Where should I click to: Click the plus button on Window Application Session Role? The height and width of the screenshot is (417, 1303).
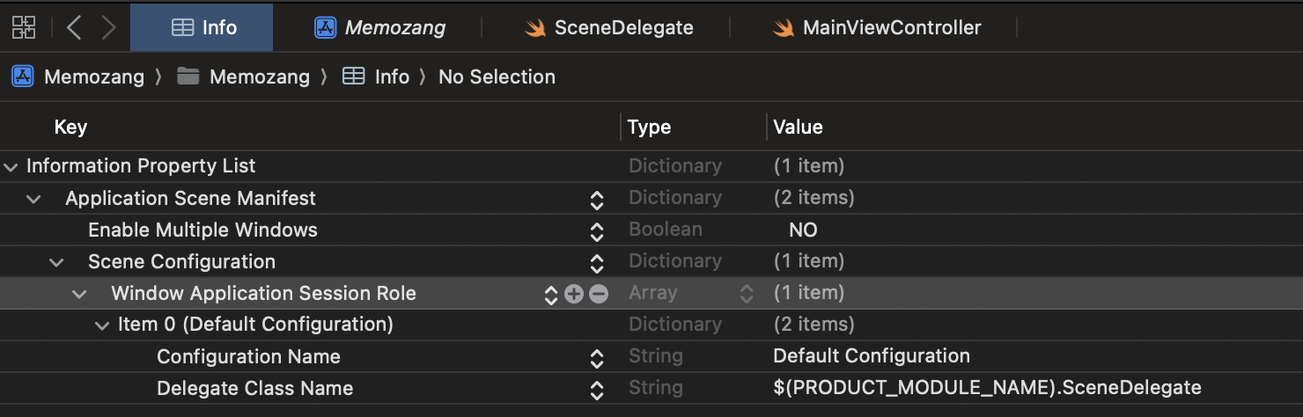click(x=574, y=294)
